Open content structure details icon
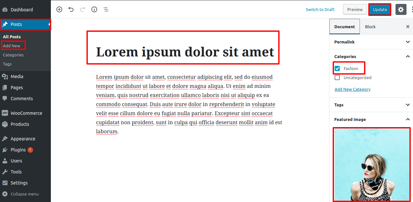Screen dimensions: 413x202 tap(94, 9)
